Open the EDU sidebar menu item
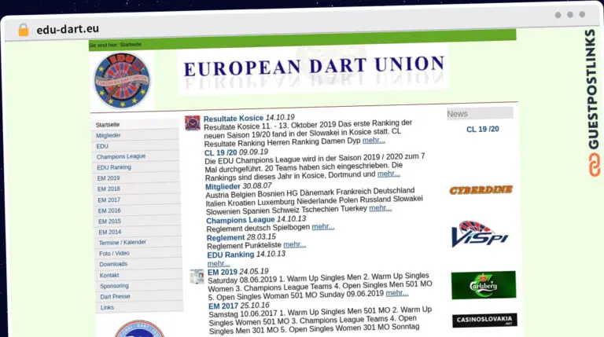The image size is (604, 337). (102, 146)
